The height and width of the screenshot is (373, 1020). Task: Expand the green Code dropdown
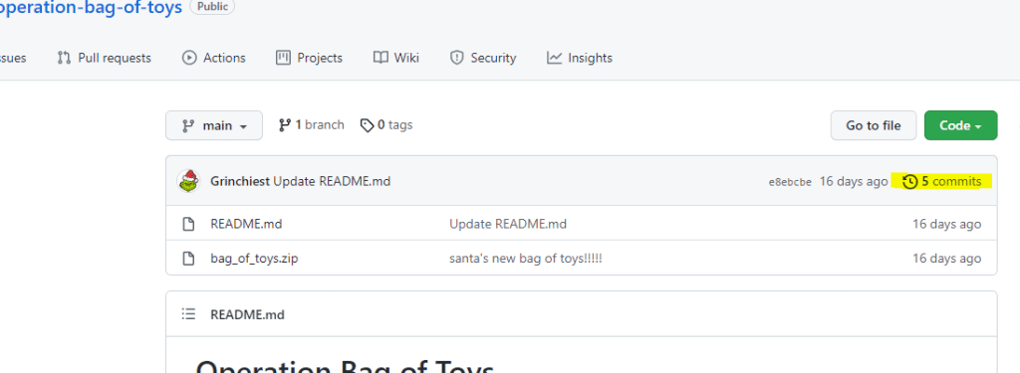960,125
